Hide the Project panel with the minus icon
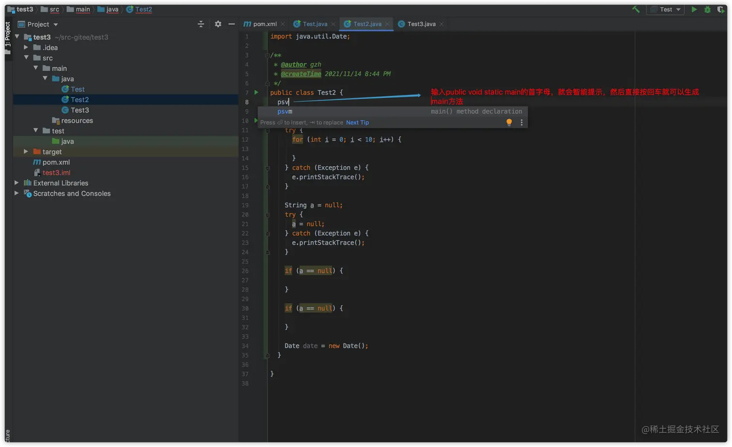The image size is (732, 447). (231, 24)
